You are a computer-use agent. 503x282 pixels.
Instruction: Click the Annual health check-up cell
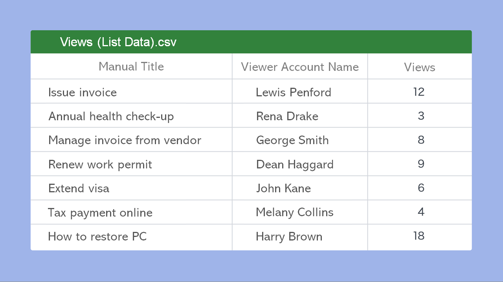click(111, 116)
